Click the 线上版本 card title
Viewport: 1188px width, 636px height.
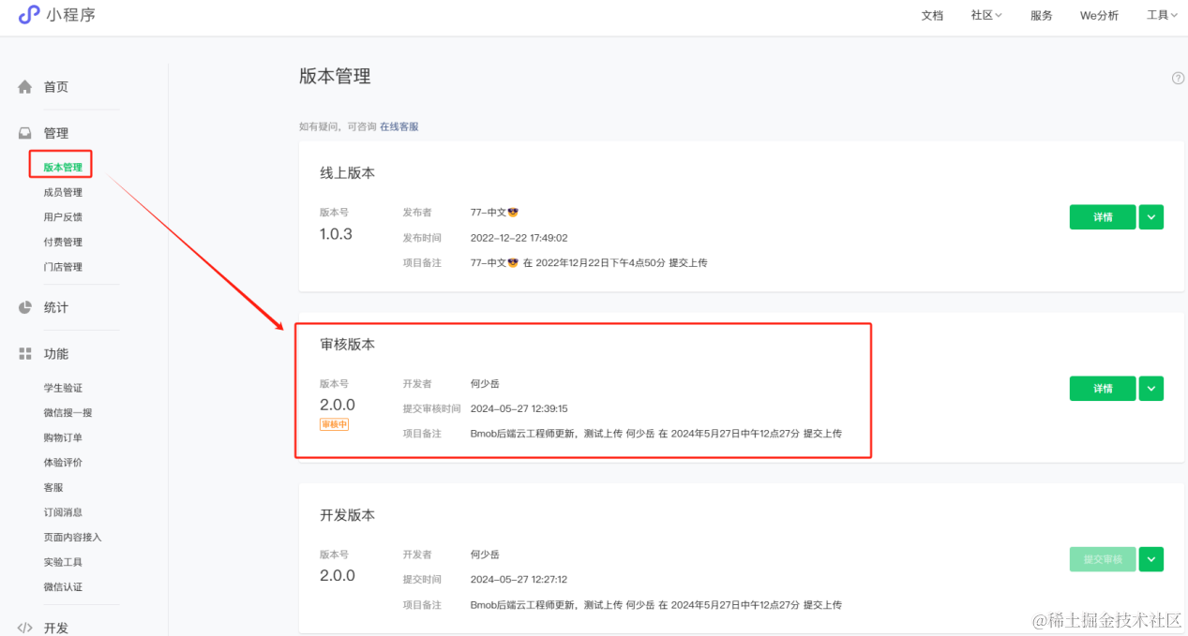tap(348, 173)
